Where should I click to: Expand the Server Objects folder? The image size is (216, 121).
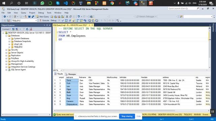coord(6,53)
